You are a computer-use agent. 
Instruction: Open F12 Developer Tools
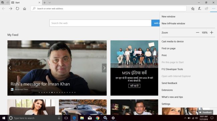(x=172, y=69)
